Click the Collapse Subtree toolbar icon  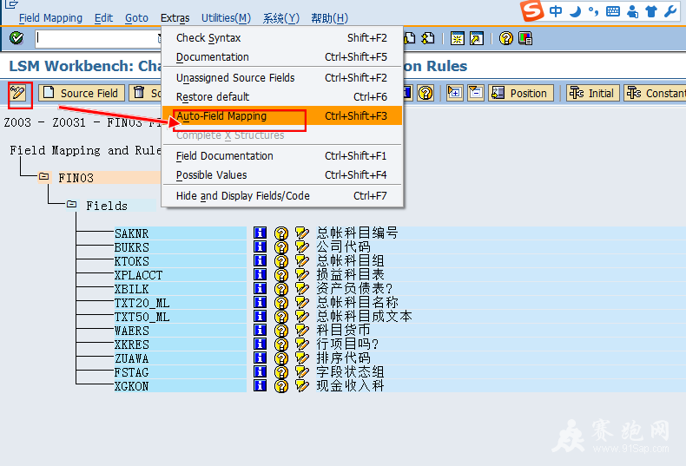click(475, 93)
